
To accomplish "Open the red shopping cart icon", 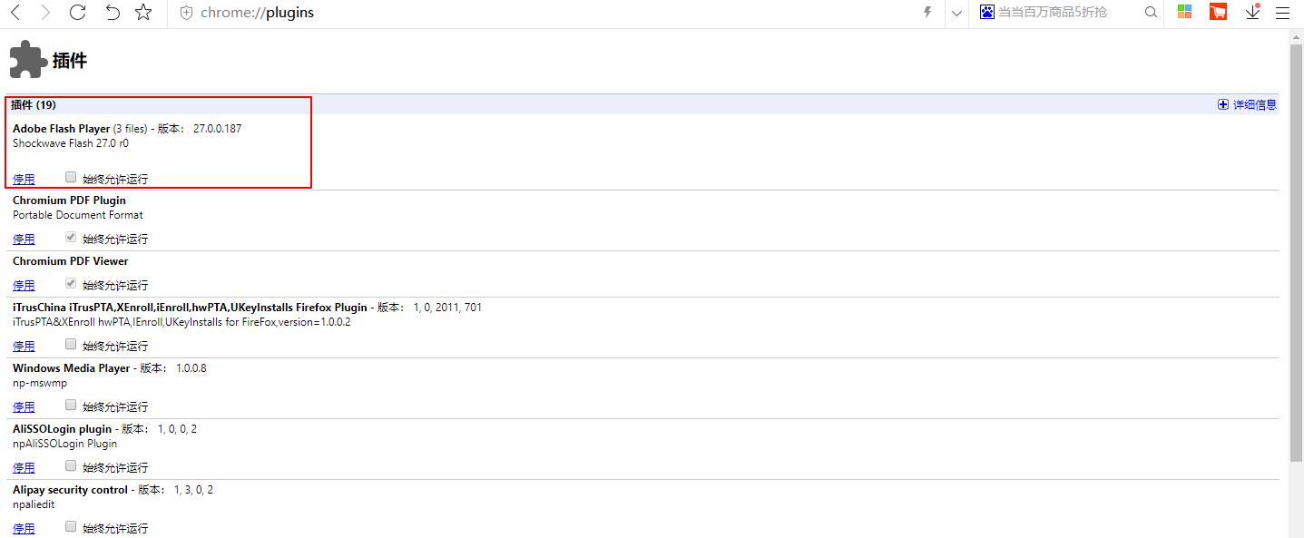I will [1218, 12].
